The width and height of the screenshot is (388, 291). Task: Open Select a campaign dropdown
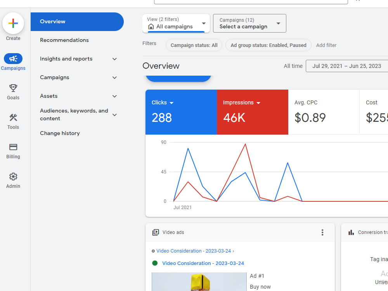(249, 23)
